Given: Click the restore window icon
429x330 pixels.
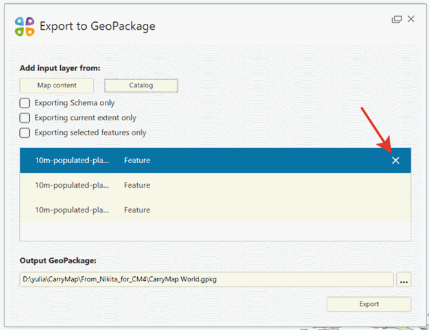Looking at the screenshot, I should pyautogui.click(x=397, y=19).
